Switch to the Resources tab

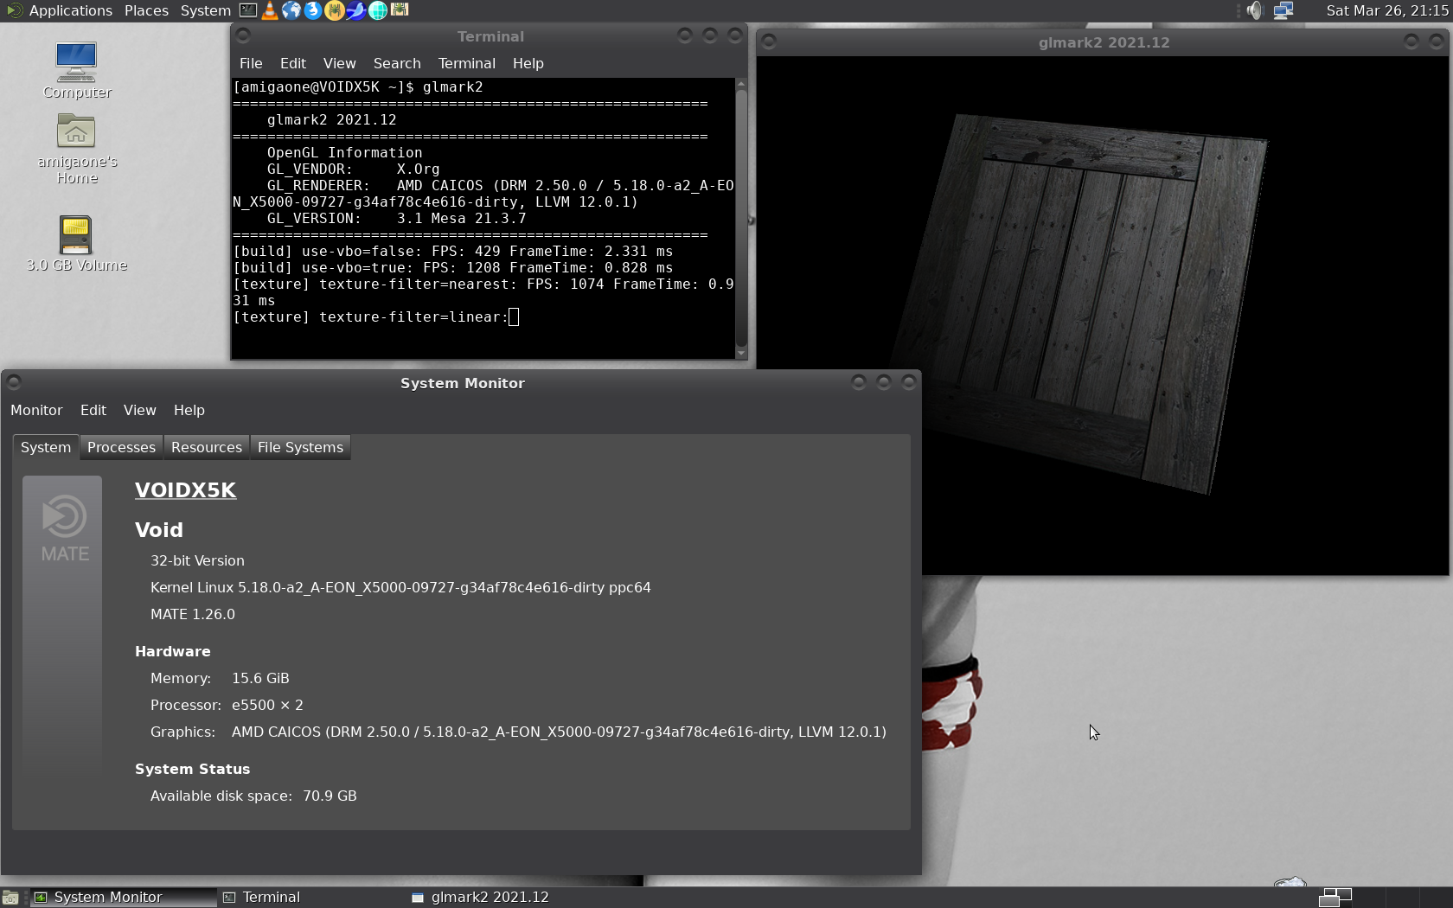(206, 447)
